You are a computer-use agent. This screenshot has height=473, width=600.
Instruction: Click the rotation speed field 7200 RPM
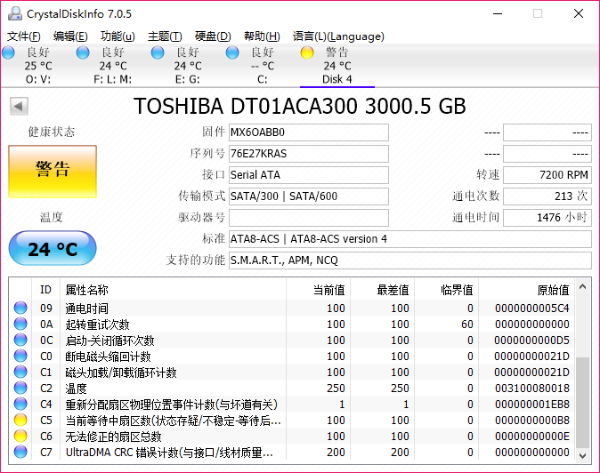pos(547,175)
